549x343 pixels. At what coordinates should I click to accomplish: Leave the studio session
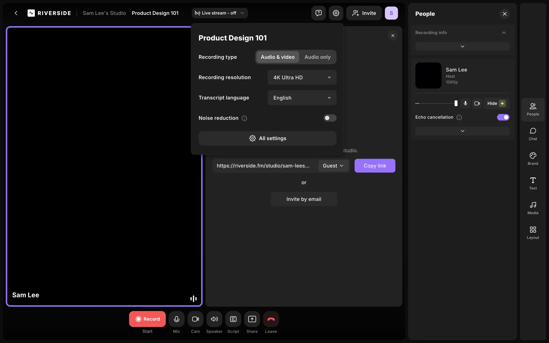pos(271,319)
